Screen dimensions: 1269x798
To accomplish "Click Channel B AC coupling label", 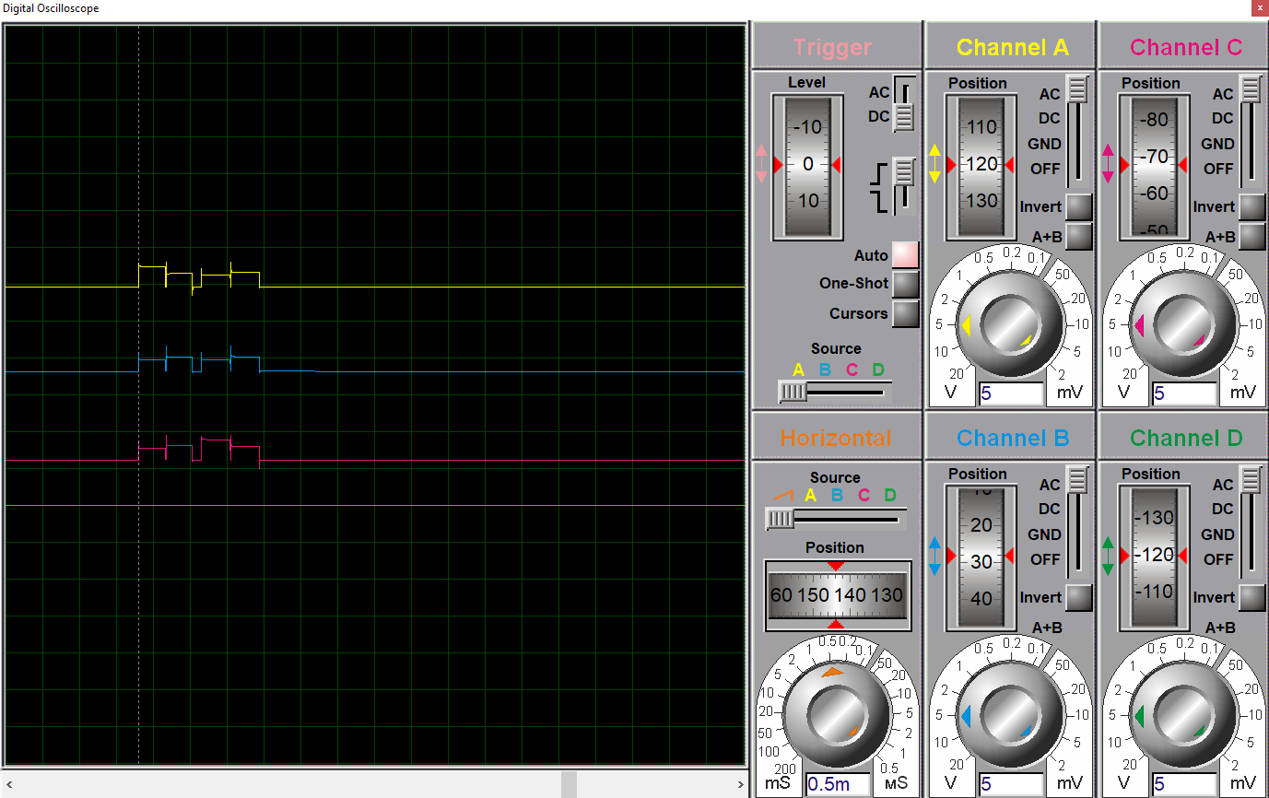I will tap(1050, 484).
